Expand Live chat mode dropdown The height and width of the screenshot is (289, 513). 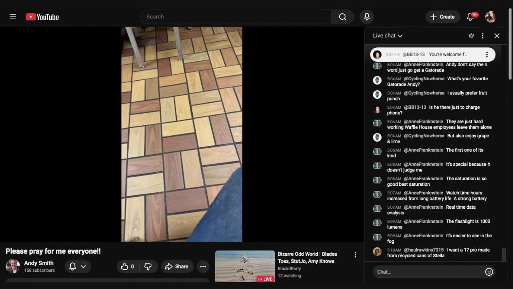click(388, 36)
